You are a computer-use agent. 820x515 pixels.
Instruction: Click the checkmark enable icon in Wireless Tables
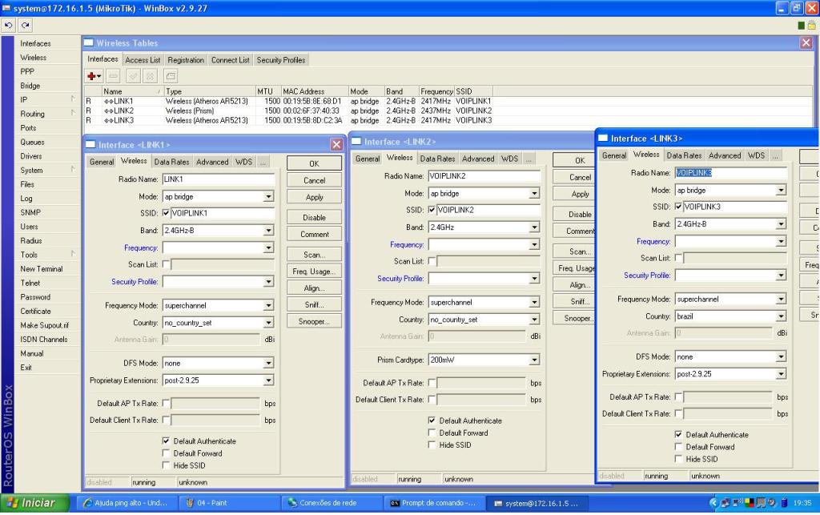pyautogui.click(x=133, y=76)
